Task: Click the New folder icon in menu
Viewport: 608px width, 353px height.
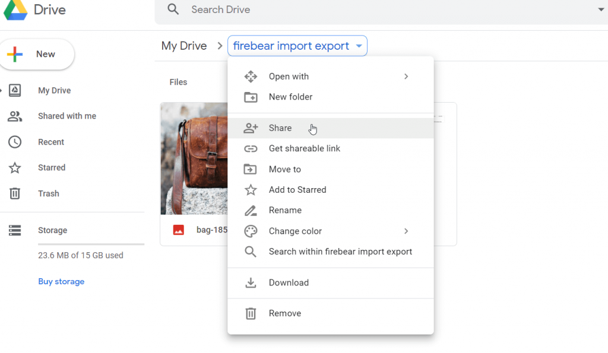Action: [x=251, y=97]
